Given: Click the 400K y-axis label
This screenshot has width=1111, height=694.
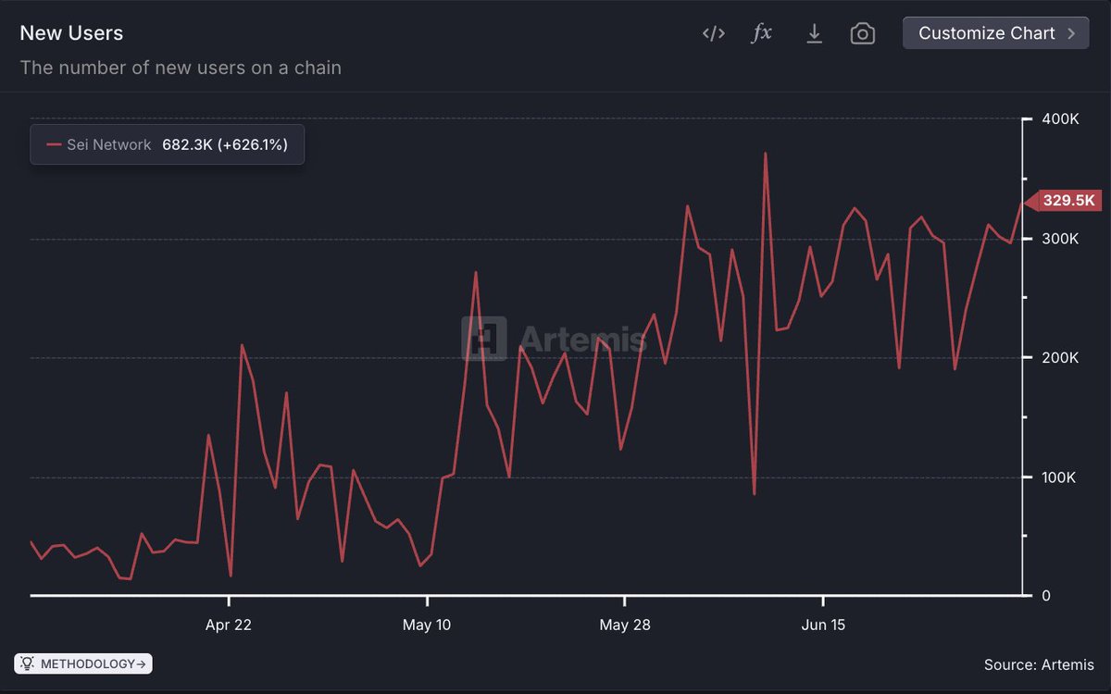Looking at the screenshot, I should pos(1061,119).
